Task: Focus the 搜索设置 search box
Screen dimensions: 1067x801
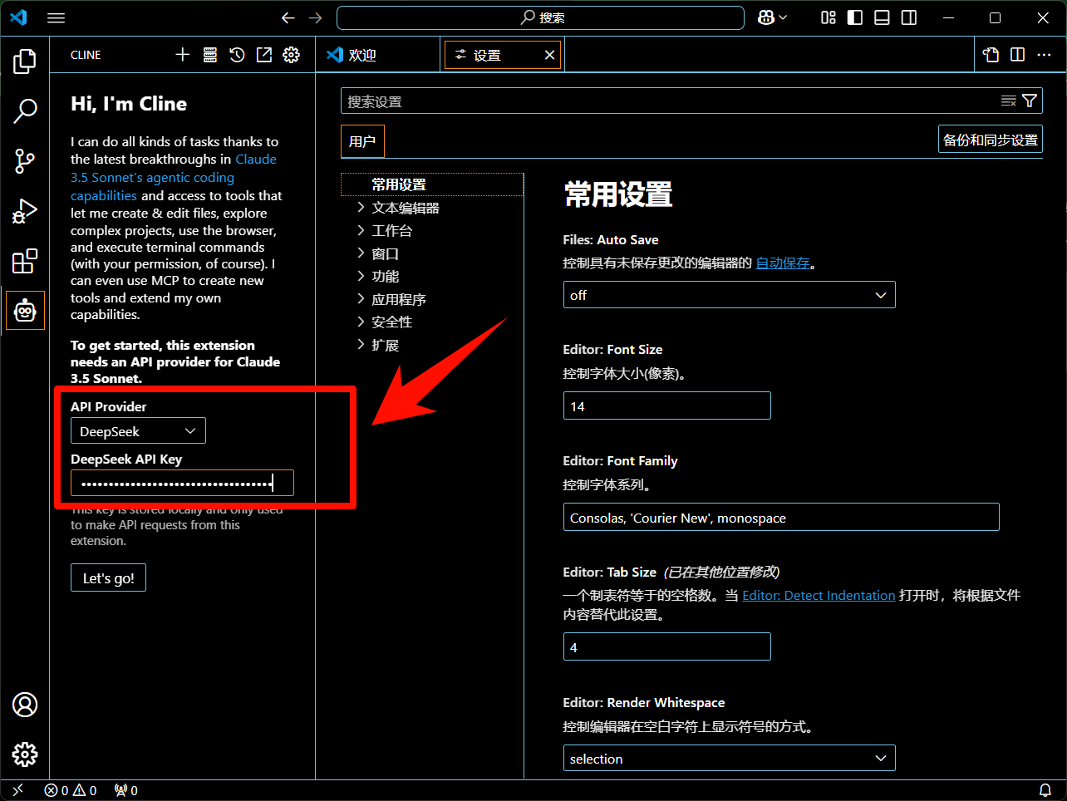Action: coord(691,101)
